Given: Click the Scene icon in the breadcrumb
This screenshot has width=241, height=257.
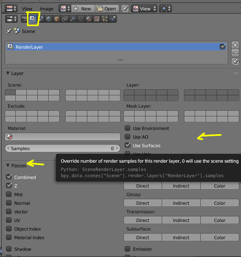Looking at the screenshot, I should 17,31.
